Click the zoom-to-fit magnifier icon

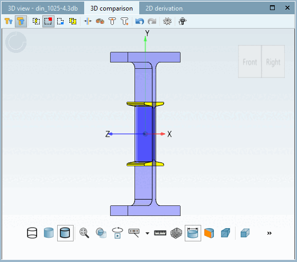click(x=84, y=233)
